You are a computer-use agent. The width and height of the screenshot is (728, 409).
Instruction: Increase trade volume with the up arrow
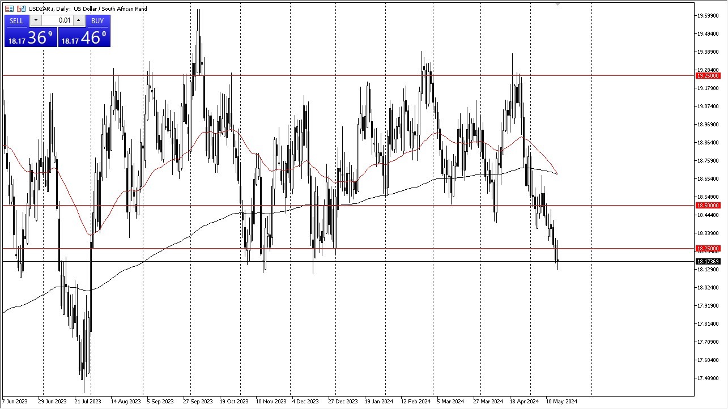79,21
